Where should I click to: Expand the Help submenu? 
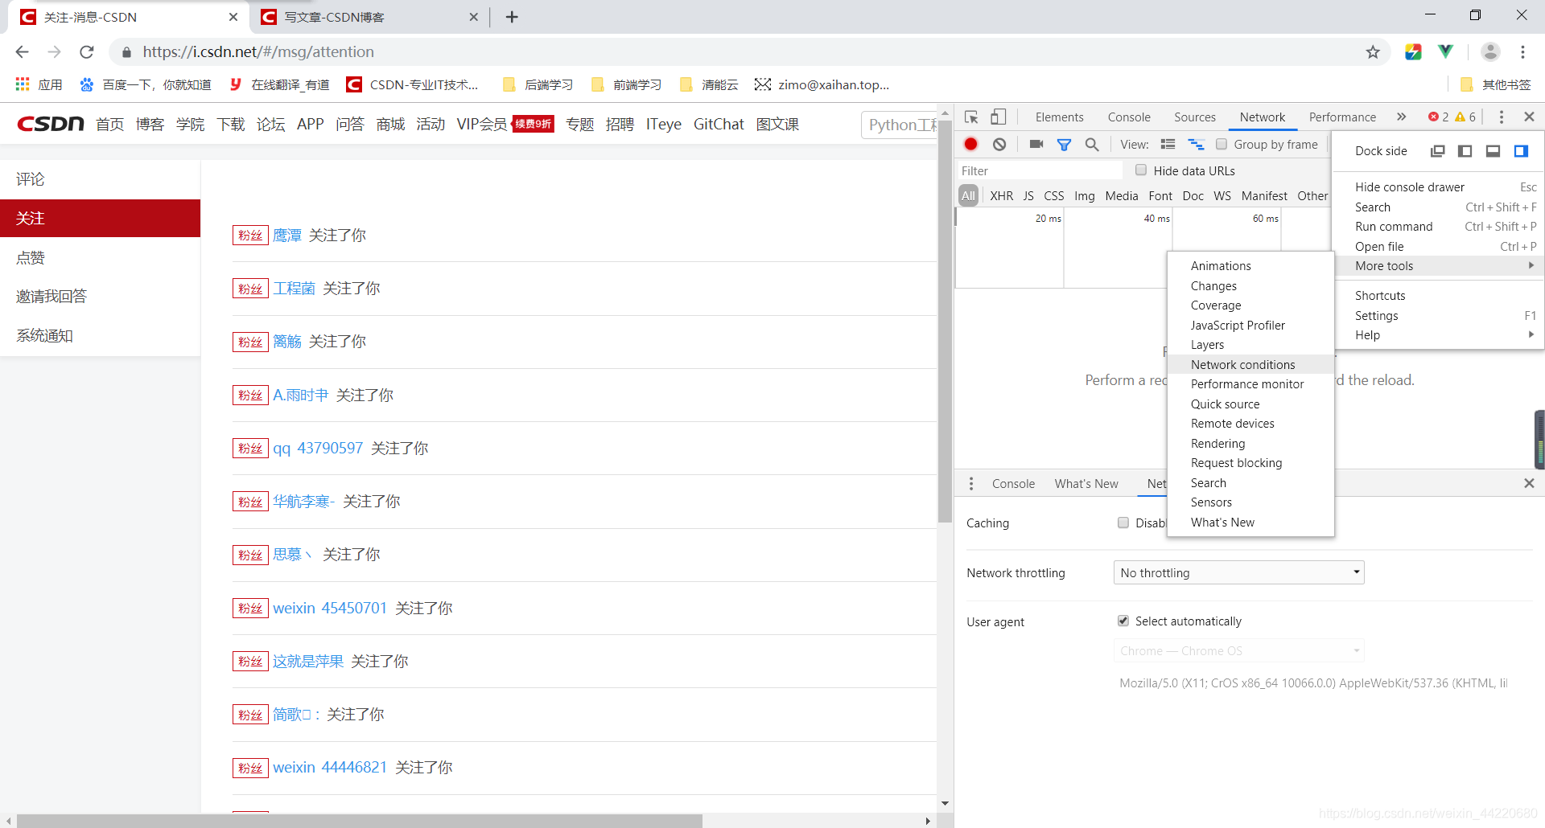1438,335
